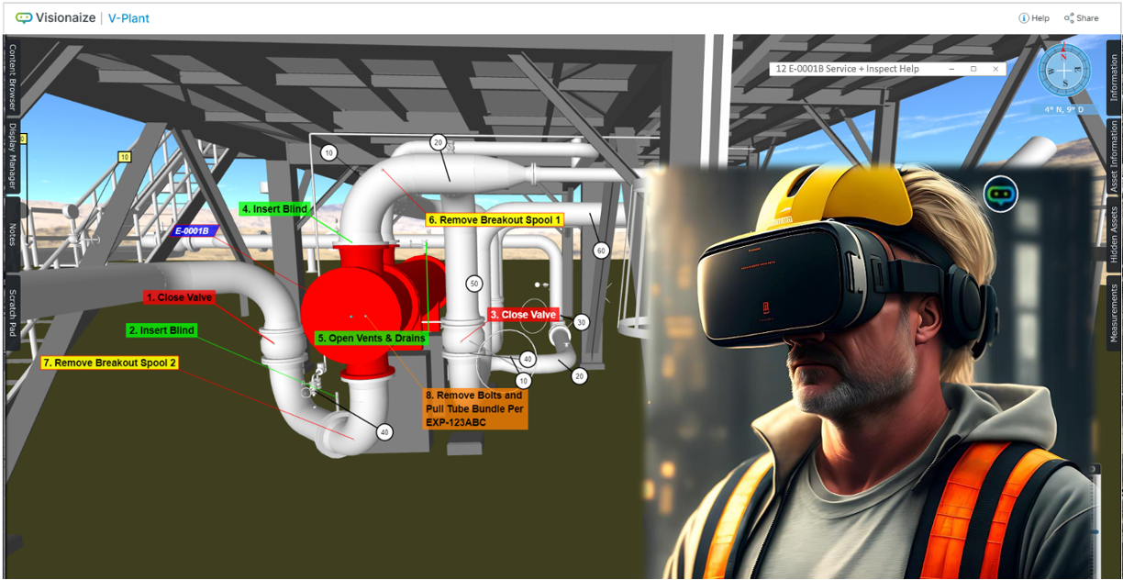This screenshot has width=1123, height=580.
Task: Click the compass navigation widget
Action: 1064,71
